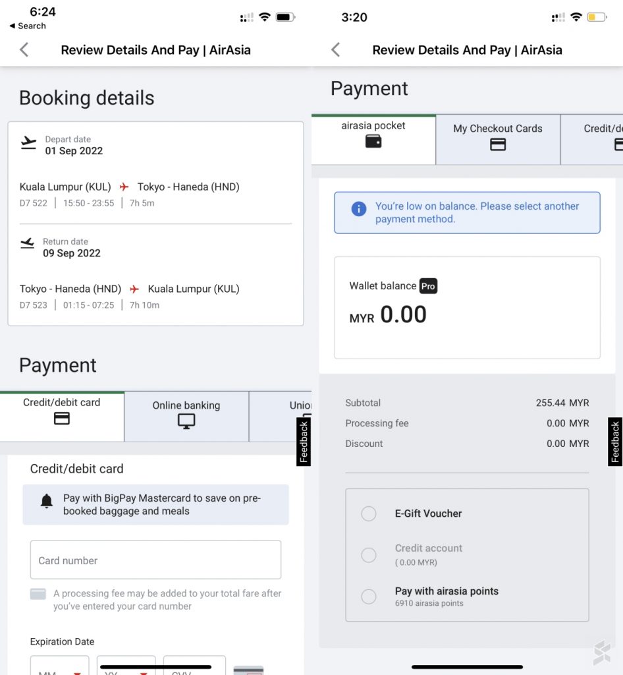The image size is (623, 675).
Task: Tap Feedback button beside the Subtotal summary
Action: (x=615, y=442)
